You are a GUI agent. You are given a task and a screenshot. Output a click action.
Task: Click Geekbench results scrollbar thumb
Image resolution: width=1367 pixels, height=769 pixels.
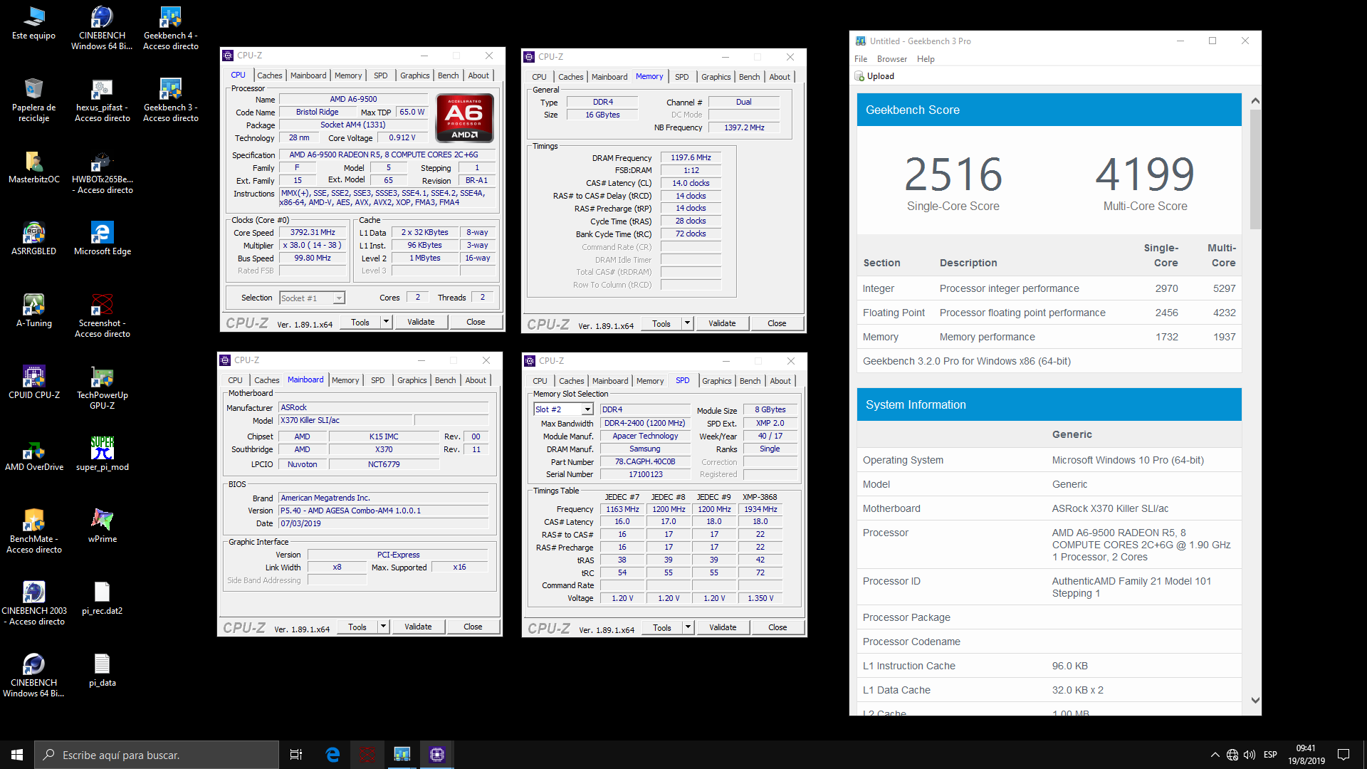1255,169
